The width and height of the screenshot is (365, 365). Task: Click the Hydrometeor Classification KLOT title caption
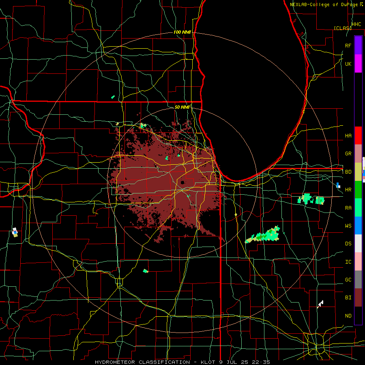pyautogui.click(x=182, y=362)
